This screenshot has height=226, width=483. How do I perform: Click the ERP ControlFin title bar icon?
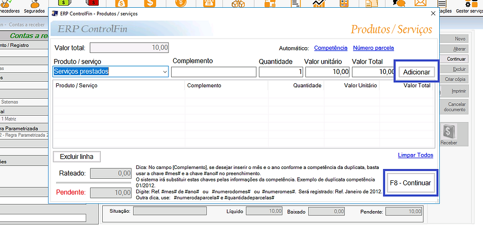[x=55, y=13]
